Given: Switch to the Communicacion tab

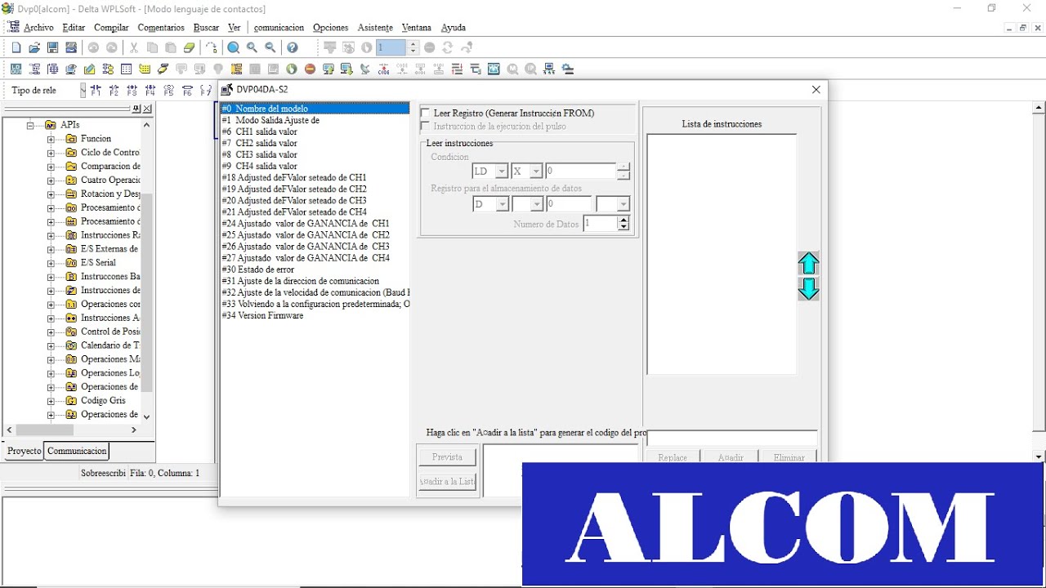Looking at the screenshot, I should pyautogui.click(x=77, y=451).
